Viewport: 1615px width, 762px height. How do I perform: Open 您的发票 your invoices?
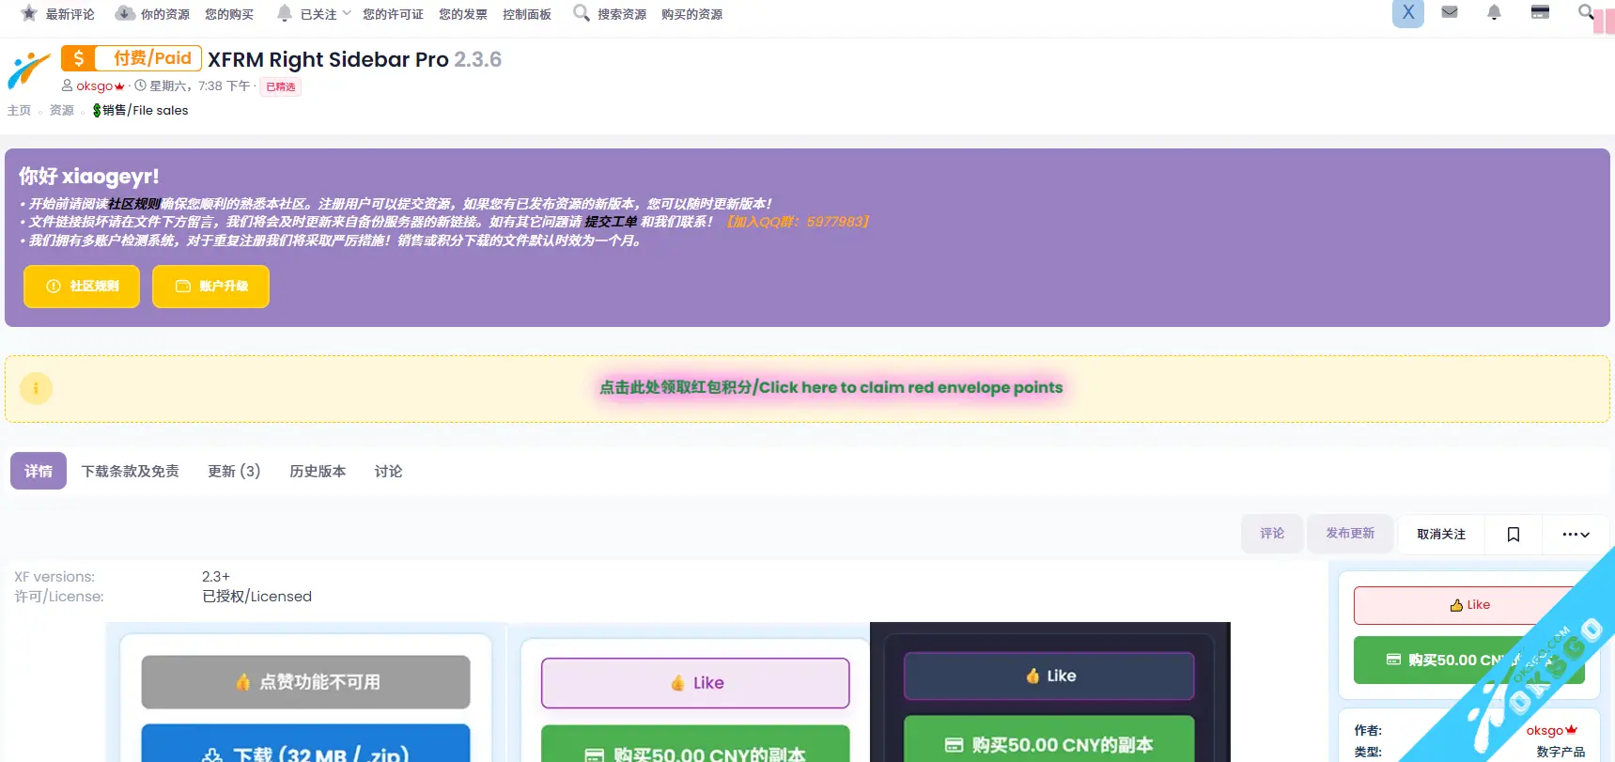click(463, 14)
